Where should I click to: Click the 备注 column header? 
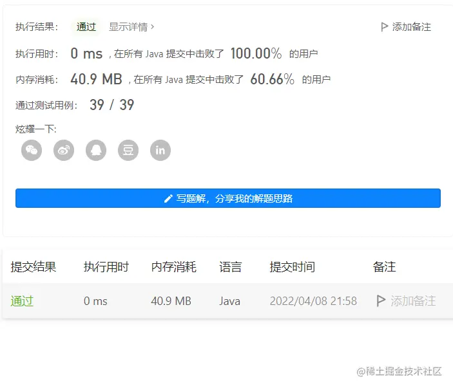(384, 266)
